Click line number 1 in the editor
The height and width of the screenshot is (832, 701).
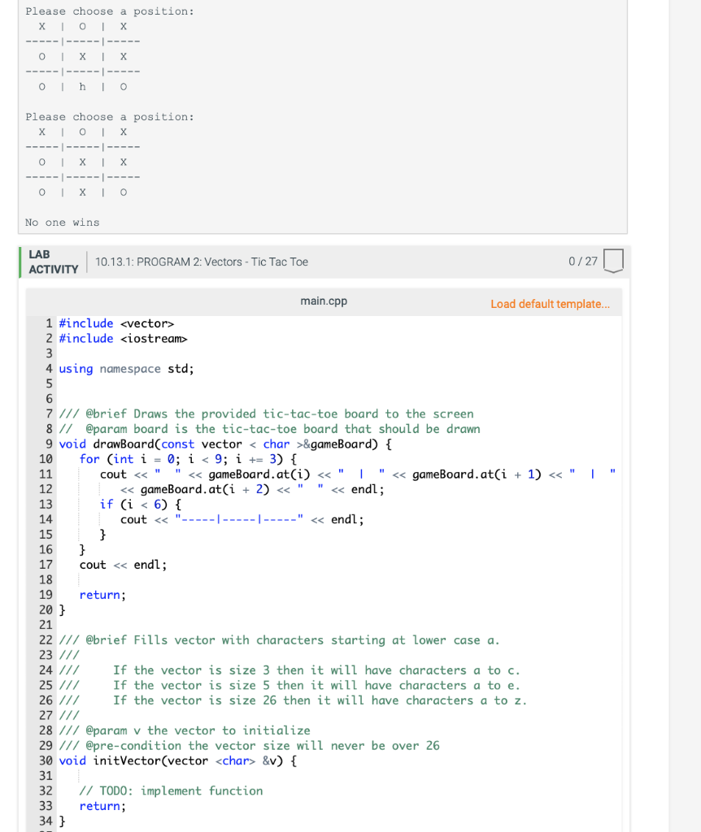click(x=48, y=323)
